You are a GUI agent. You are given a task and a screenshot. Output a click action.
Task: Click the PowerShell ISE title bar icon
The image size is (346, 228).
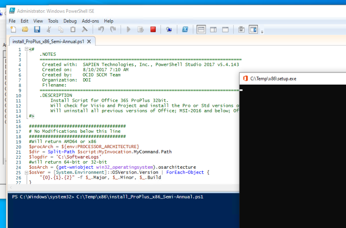(12, 11)
